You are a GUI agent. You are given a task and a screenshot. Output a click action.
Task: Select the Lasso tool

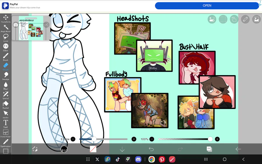(6, 38)
